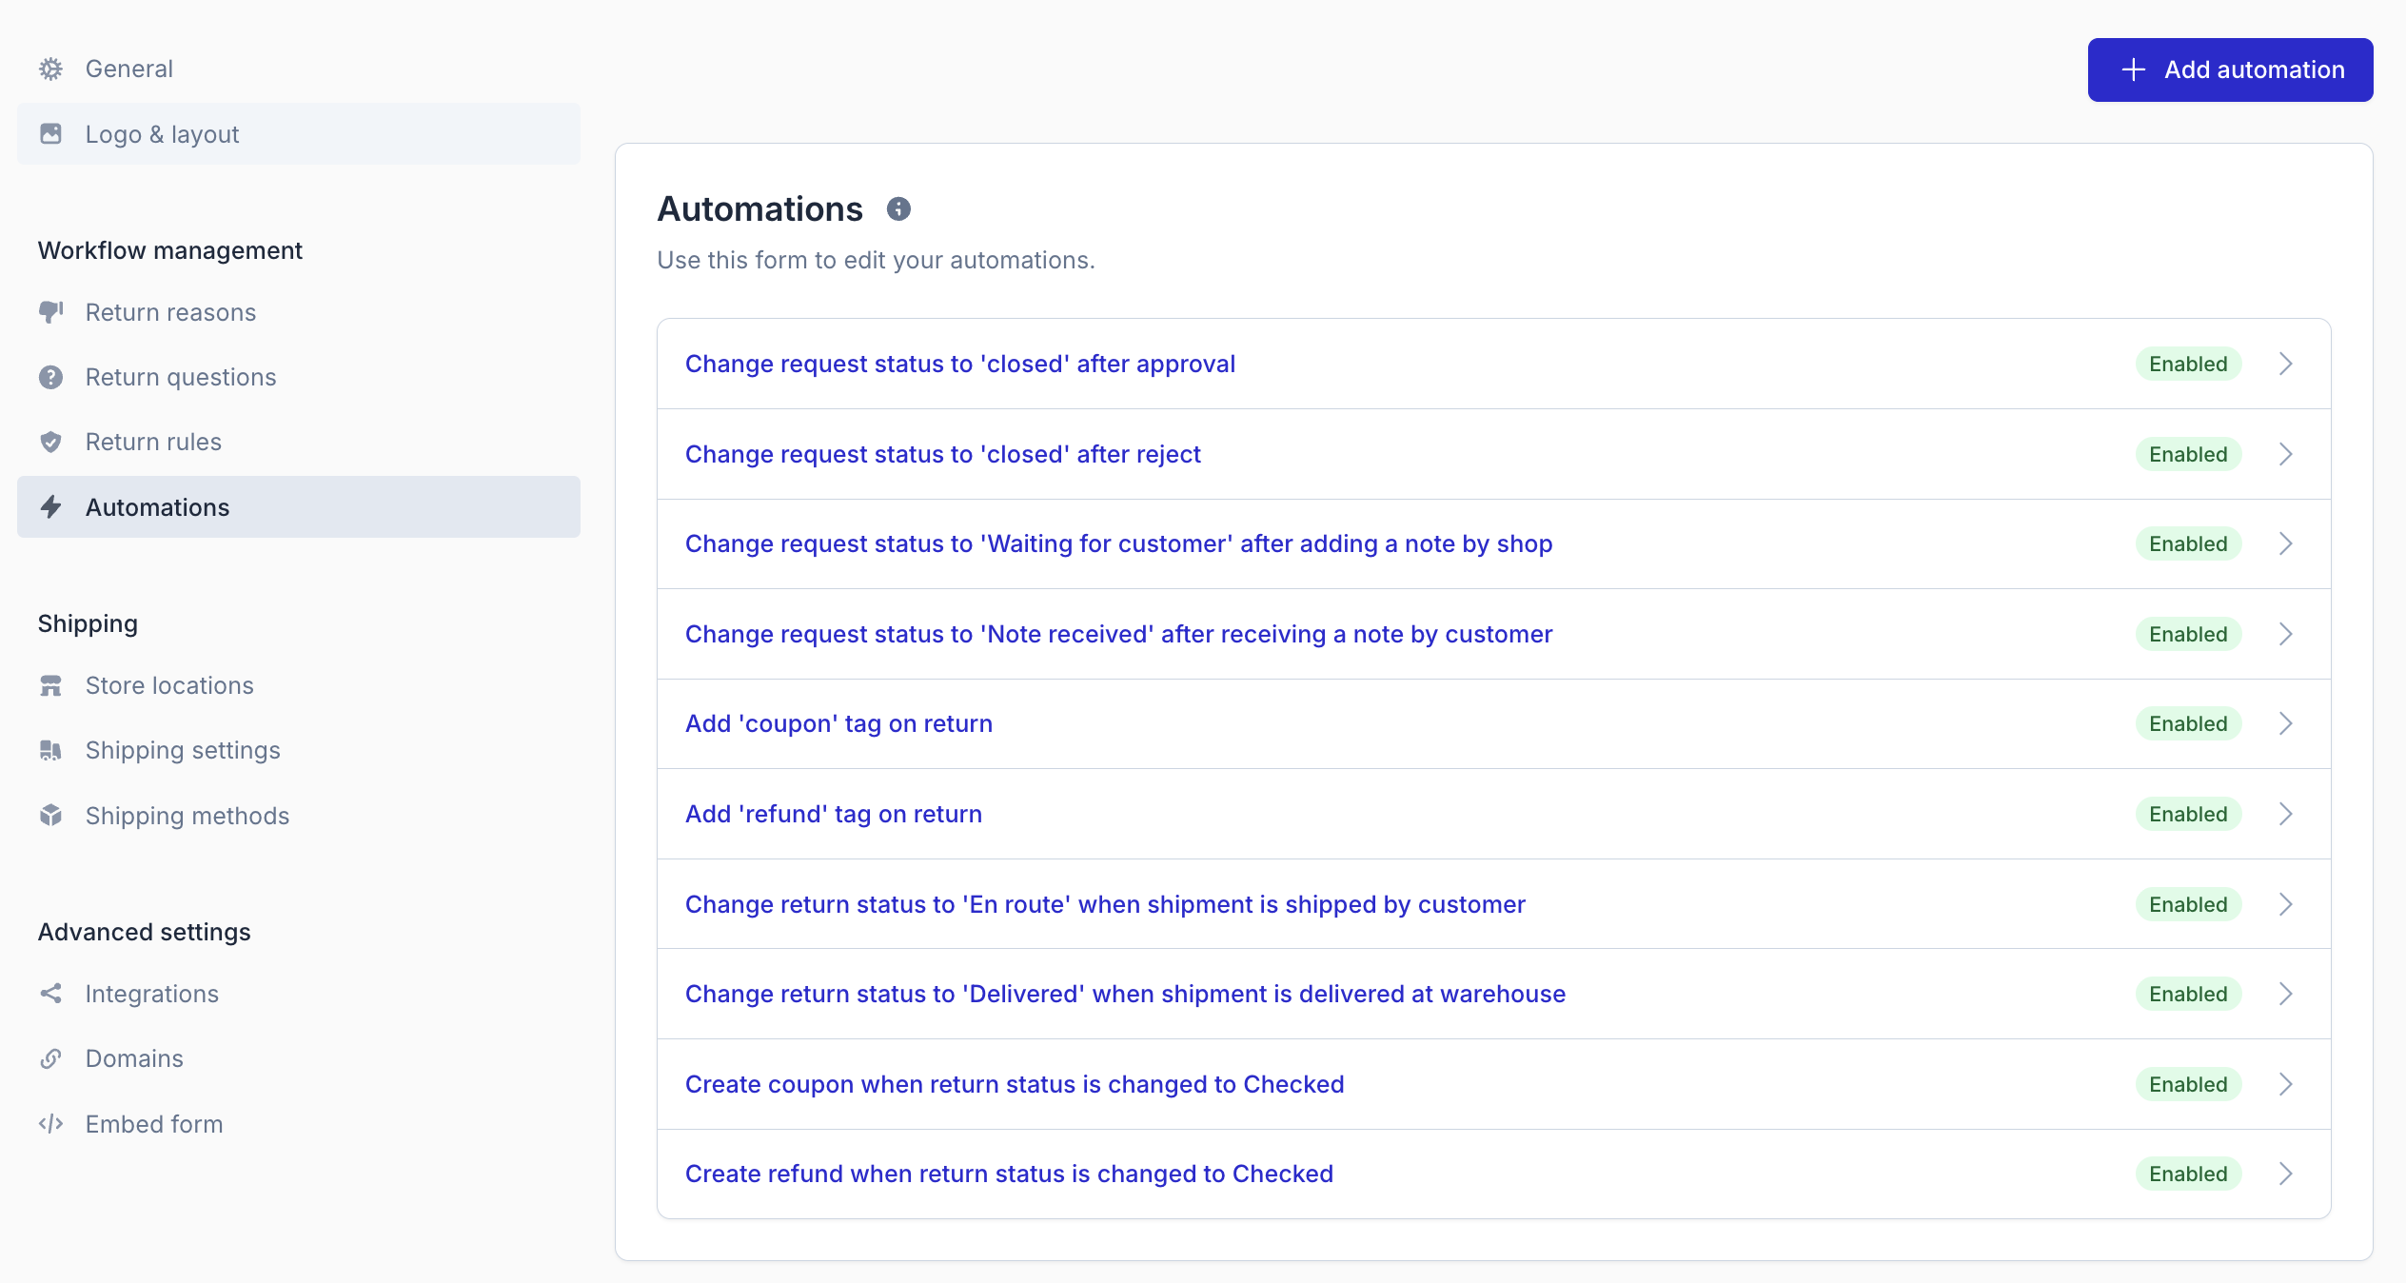Click the thumbs-down Return reasons icon
Screen dimensions: 2406x1283
(51, 312)
